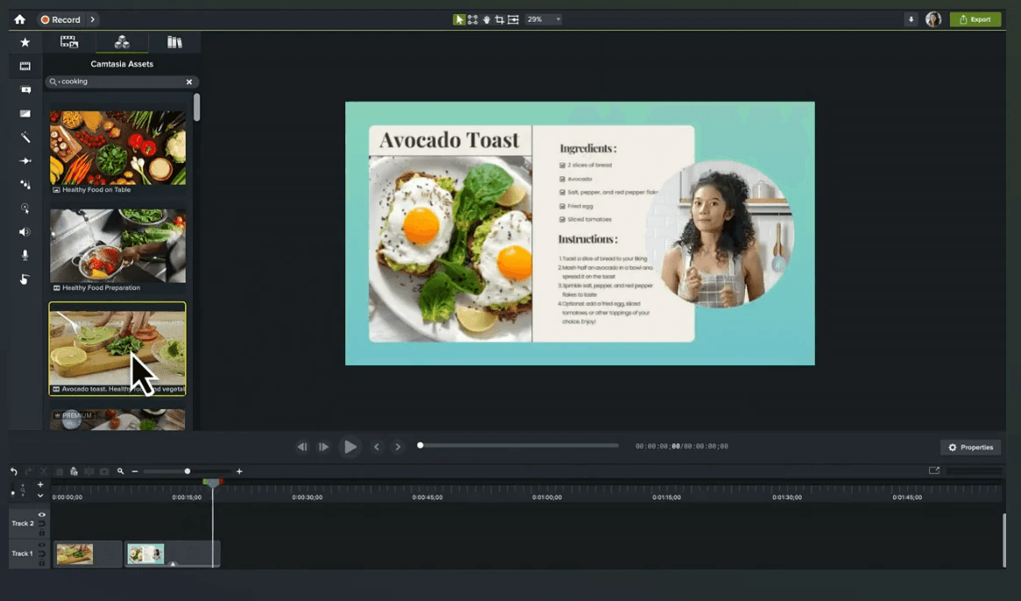The image size is (1021, 601).
Task: Expand the track options chevron
Action: pyautogui.click(x=40, y=496)
